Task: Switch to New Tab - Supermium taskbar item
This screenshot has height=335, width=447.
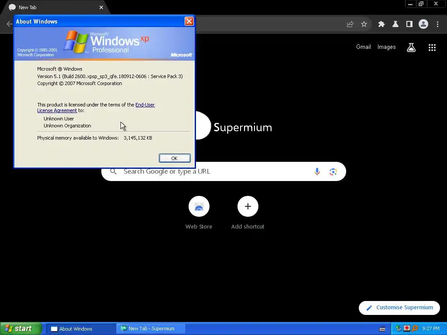Action: (151, 329)
